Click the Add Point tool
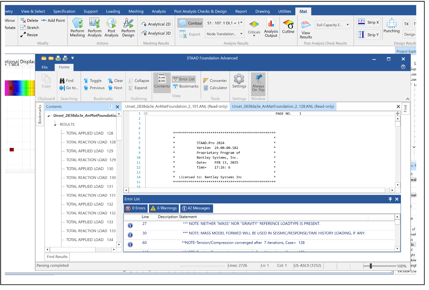 point(53,20)
